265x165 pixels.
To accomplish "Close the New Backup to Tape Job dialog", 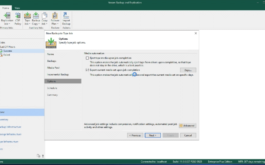I will tap(196, 33).
